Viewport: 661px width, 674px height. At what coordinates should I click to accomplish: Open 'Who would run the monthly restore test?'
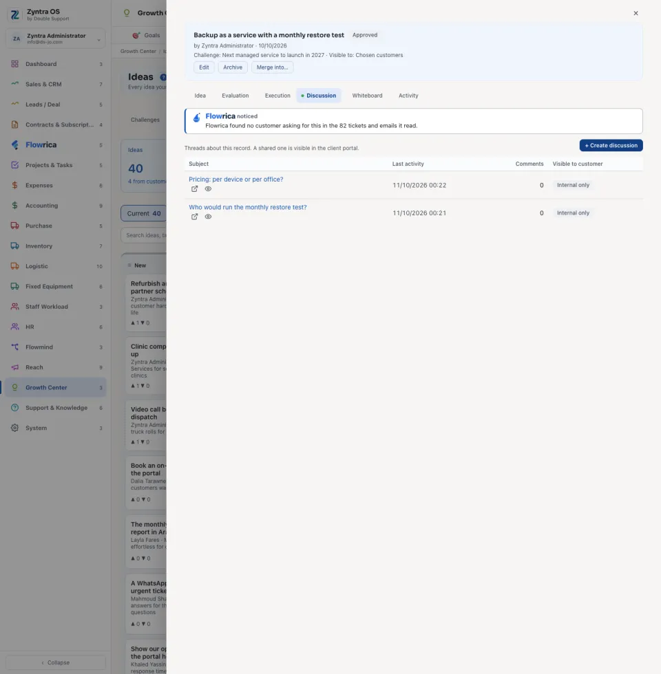pyautogui.click(x=248, y=207)
